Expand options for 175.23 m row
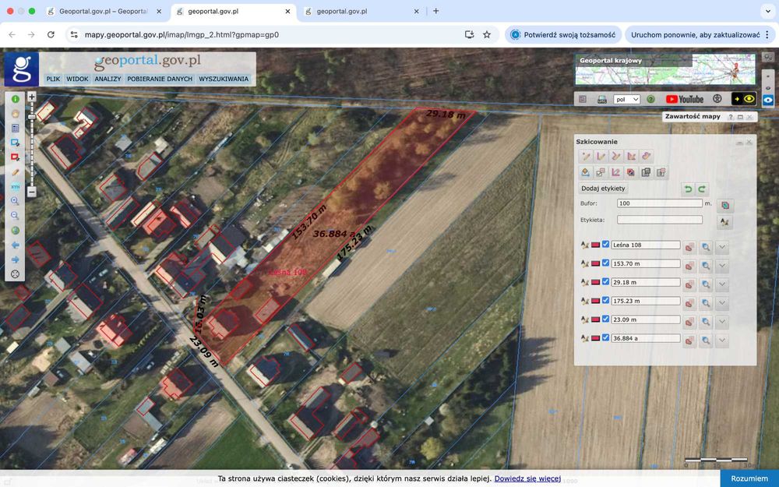This screenshot has height=487, width=779. pos(722,303)
